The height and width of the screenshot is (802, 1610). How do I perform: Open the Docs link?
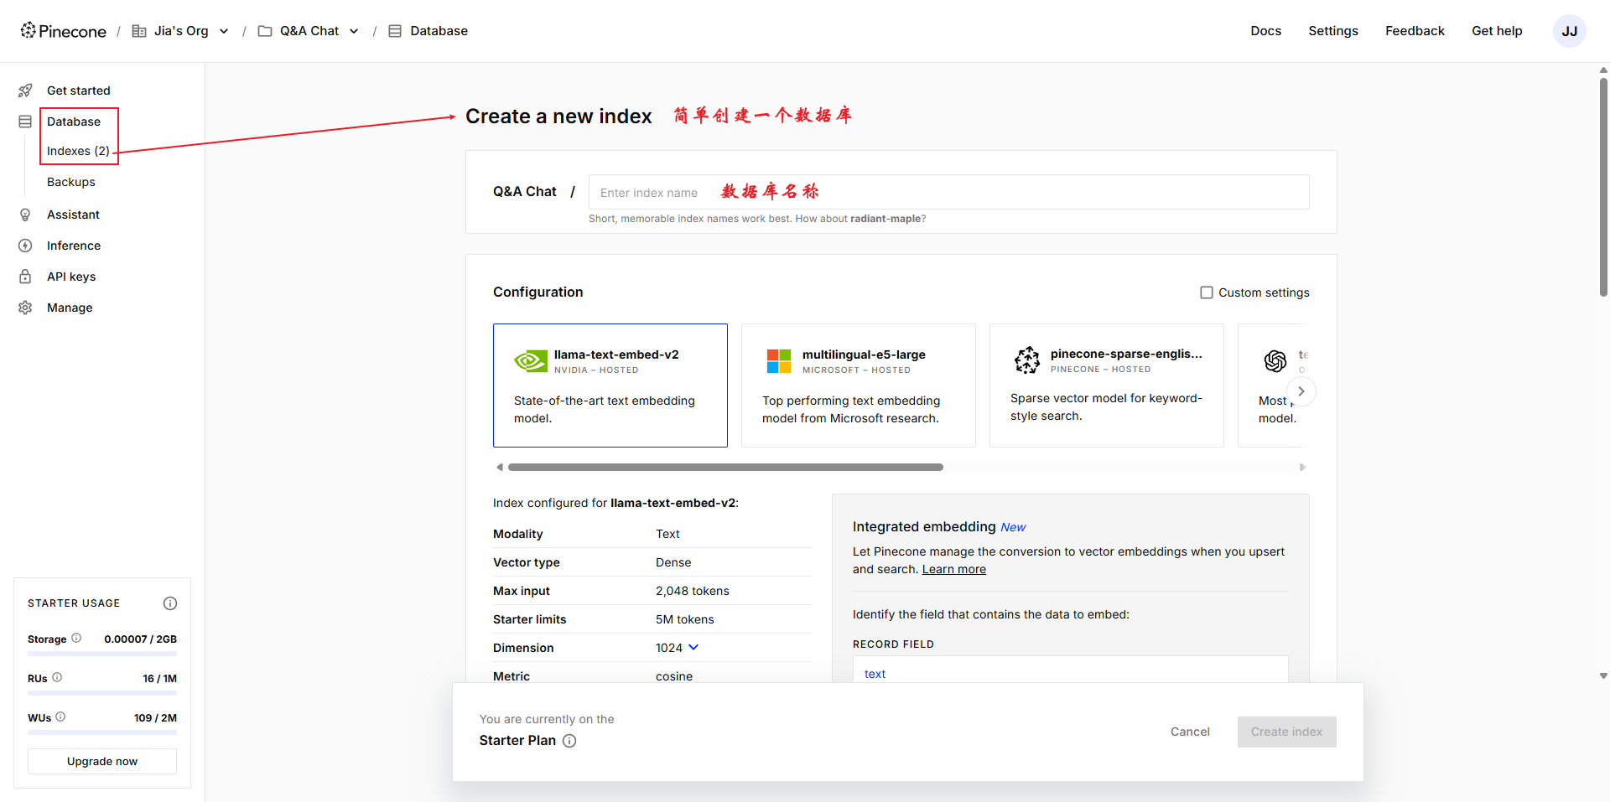1265,31
